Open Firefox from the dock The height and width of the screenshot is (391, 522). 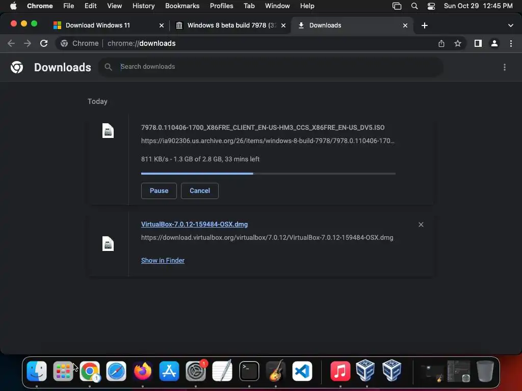(x=143, y=371)
